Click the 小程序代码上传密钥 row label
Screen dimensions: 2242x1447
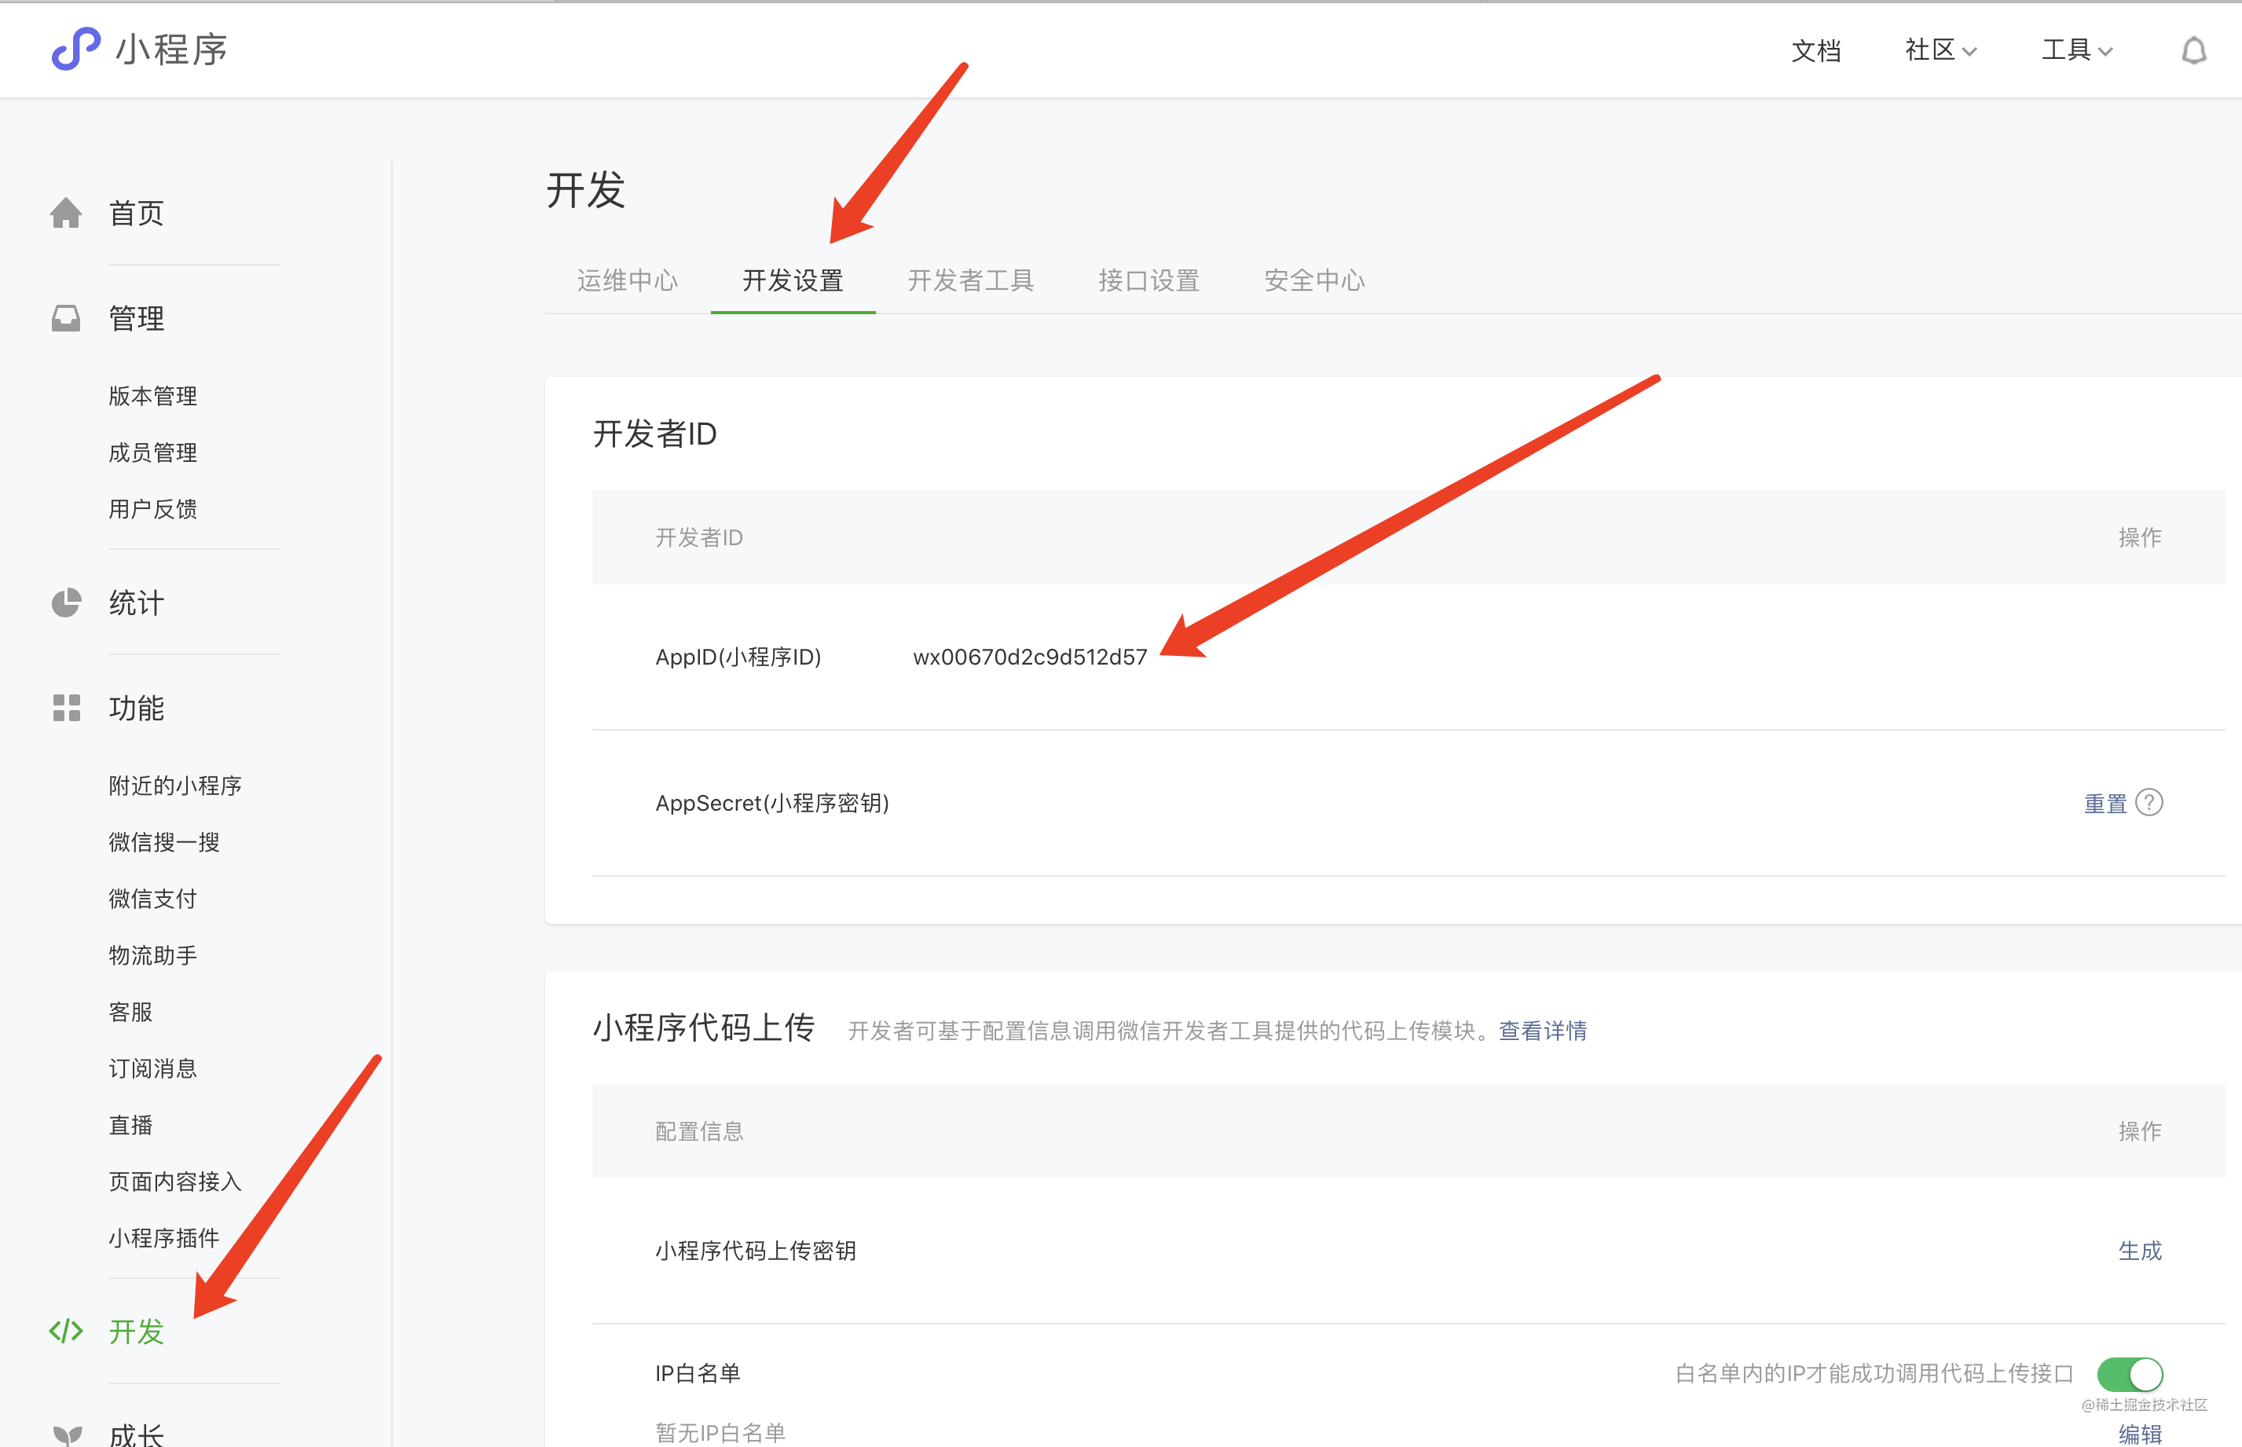point(755,1251)
